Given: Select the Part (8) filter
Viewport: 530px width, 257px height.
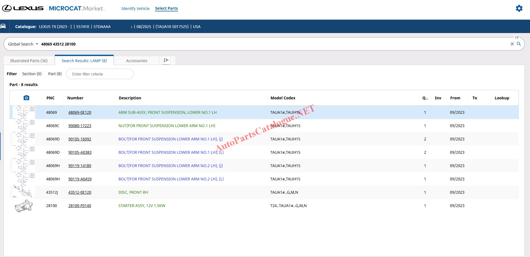Looking at the screenshot, I should 55,74.
